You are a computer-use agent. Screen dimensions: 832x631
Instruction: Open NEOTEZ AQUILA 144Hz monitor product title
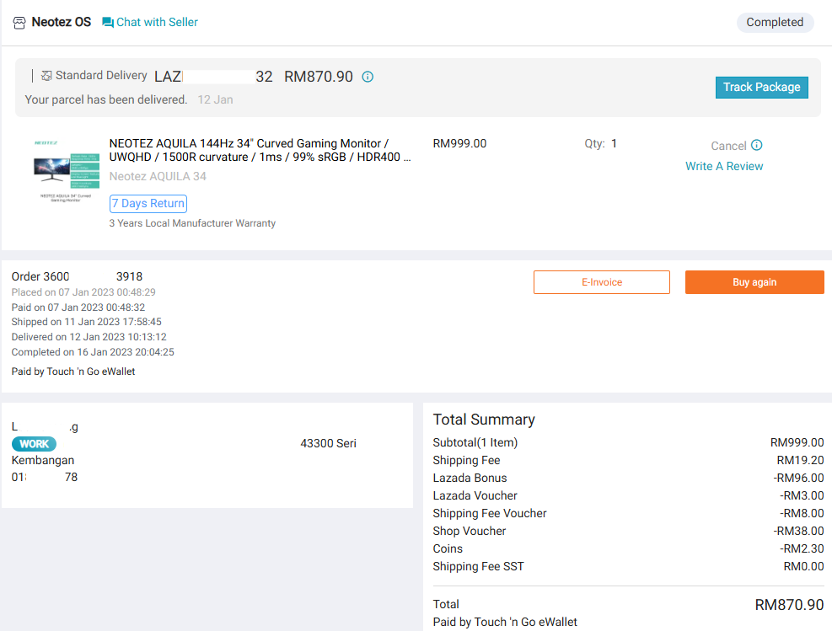click(260, 151)
